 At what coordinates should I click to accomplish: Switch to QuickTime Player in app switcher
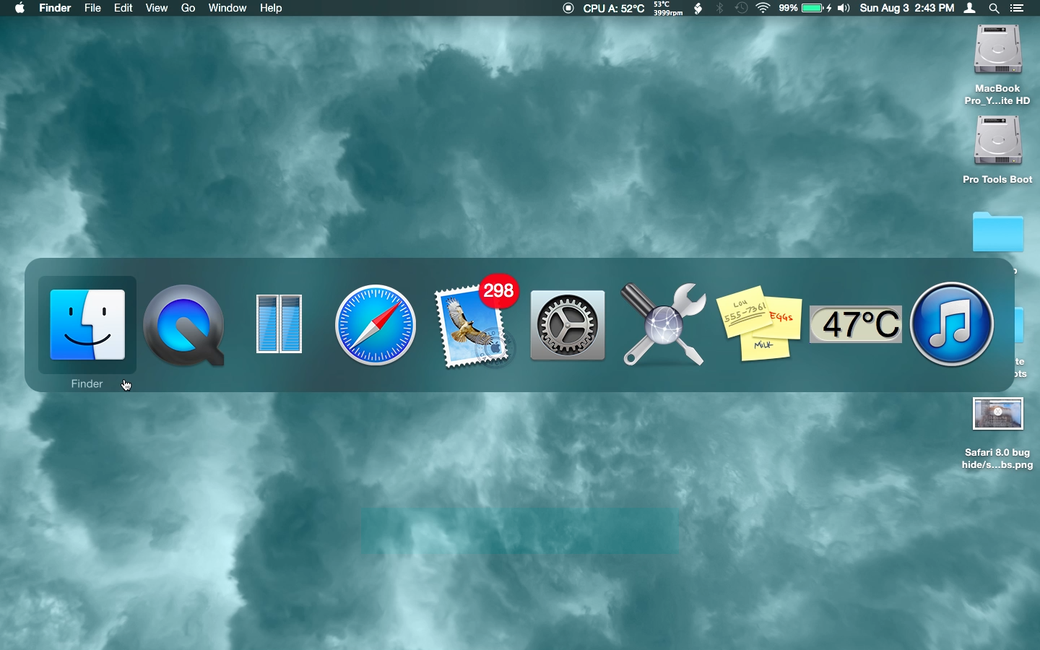pyautogui.click(x=183, y=325)
